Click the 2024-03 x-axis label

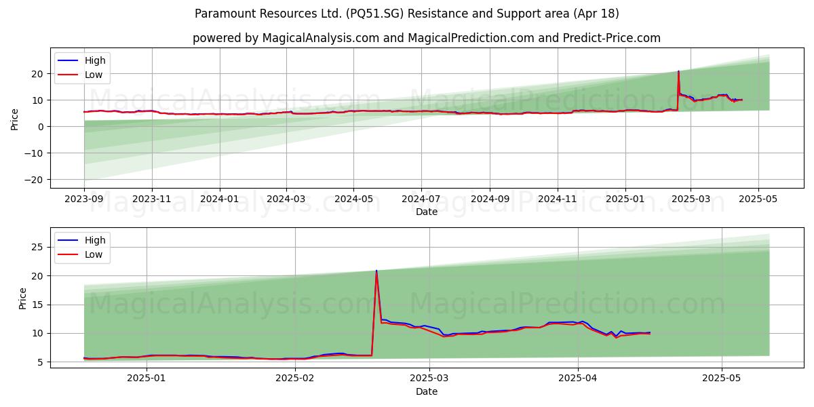(x=286, y=199)
